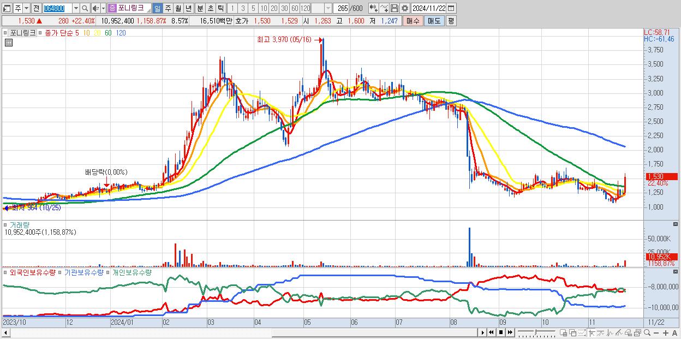681x339 pixels.
Task: Click the grid icon under 포니링크 legend
Action: coord(8,42)
